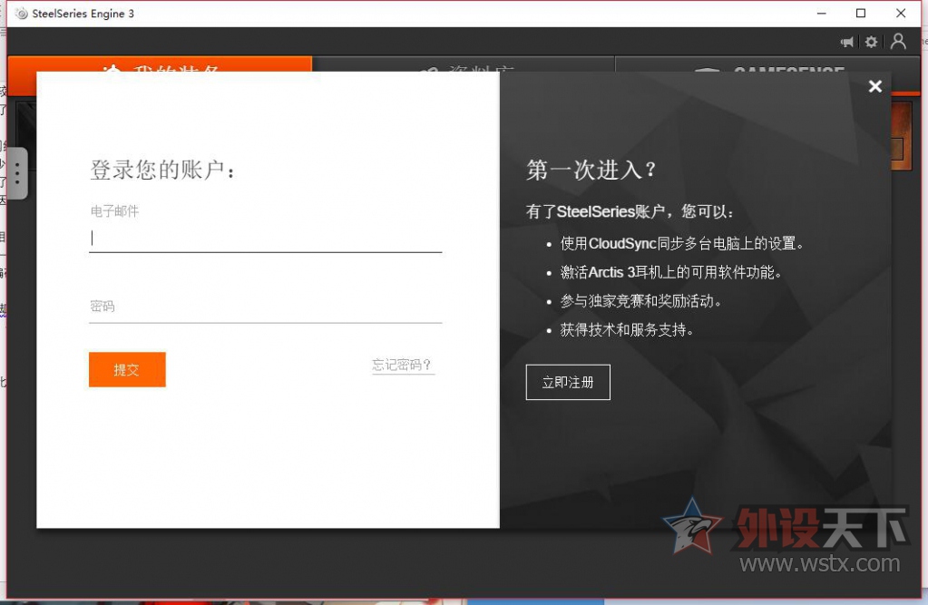Click the CloudSync bullet text
928x605 pixels.
point(682,243)
